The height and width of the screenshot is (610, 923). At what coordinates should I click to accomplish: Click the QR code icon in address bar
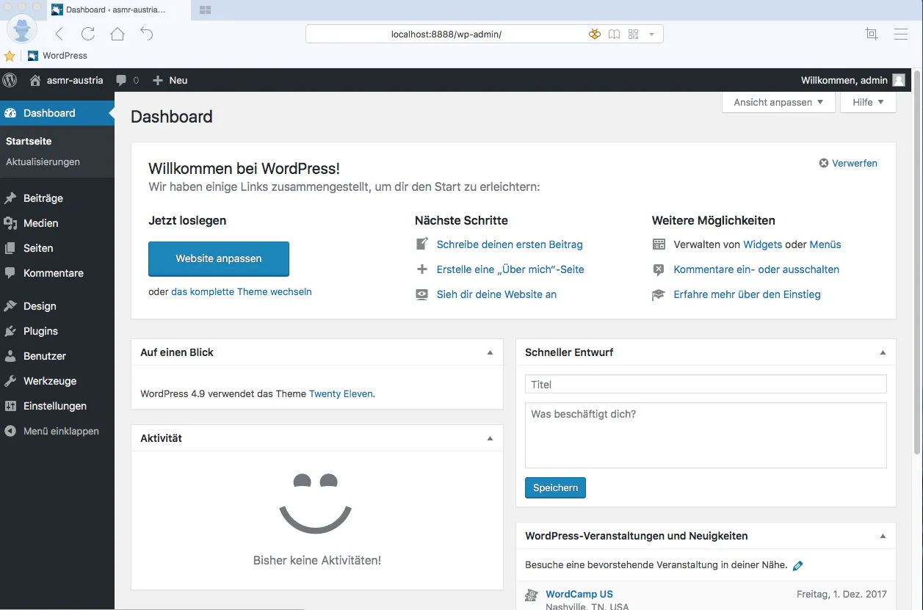pos(633,34)
